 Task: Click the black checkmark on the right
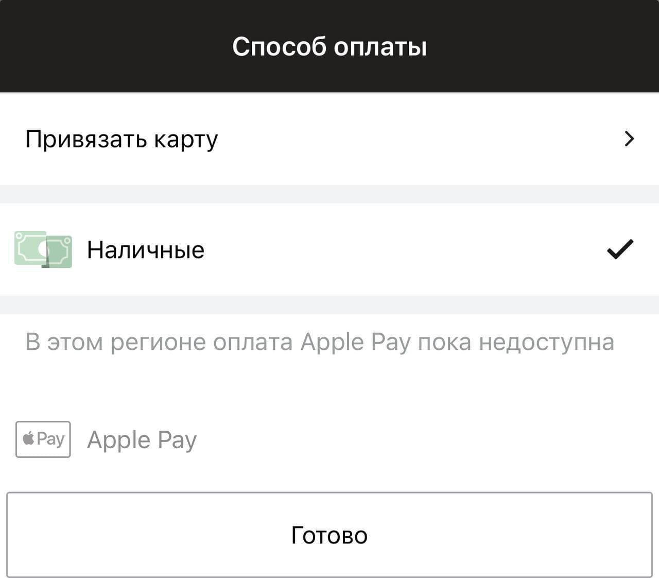[619, 248]
